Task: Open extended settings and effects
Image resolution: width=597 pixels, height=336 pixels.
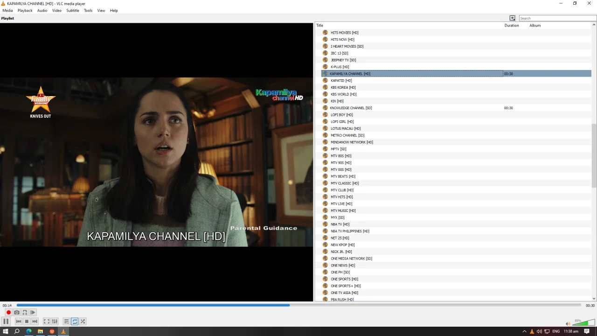Action: click(x=55, y=321)
